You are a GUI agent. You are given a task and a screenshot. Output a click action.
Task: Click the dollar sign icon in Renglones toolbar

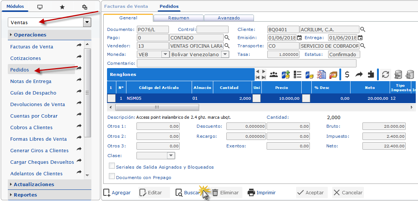347,74
